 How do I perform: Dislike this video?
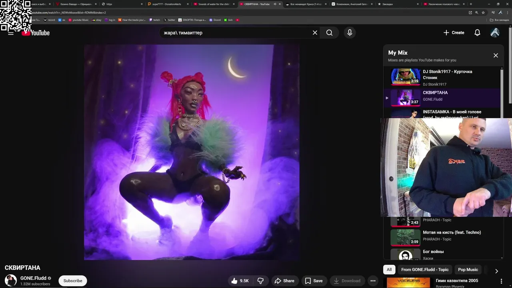click(x=260, y=281)
